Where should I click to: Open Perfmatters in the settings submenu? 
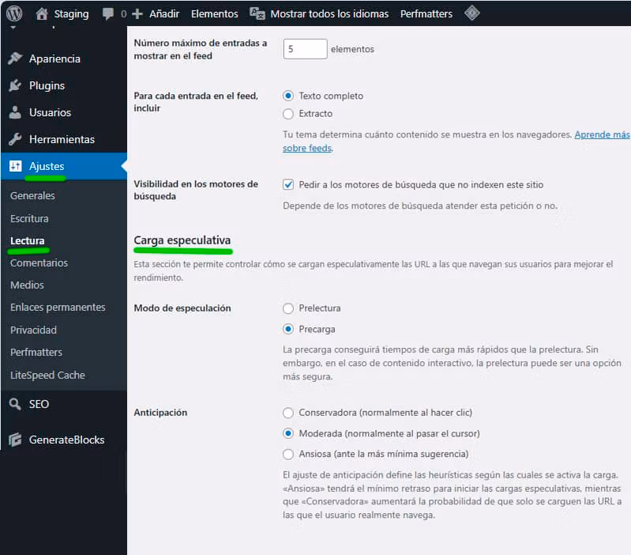36,352
